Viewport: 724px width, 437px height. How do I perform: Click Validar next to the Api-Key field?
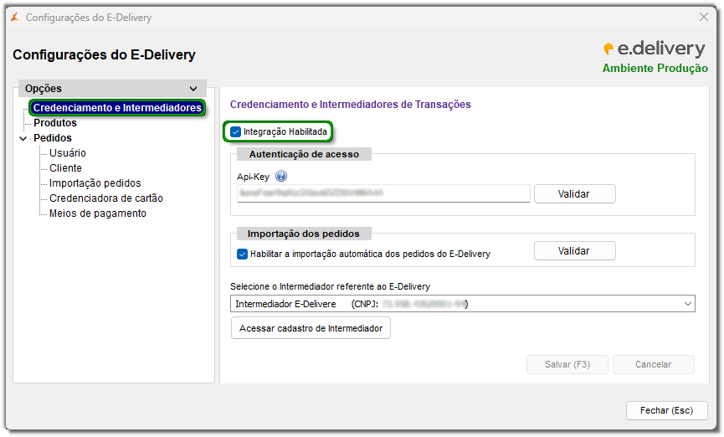574,194
